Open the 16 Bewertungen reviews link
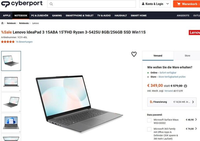The width and height of the screenshot is (200, 141). (24, 42)
